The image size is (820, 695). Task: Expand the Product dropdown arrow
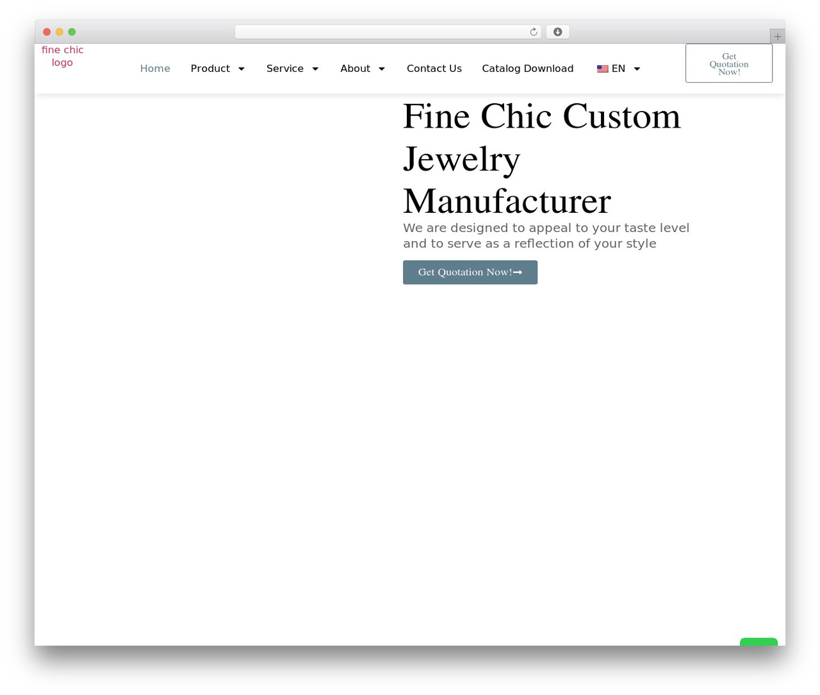[242, 69]
